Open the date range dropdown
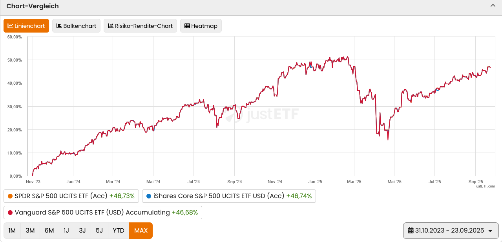The height and width of the screenshot is (242, 502). [x=451, y=231]
